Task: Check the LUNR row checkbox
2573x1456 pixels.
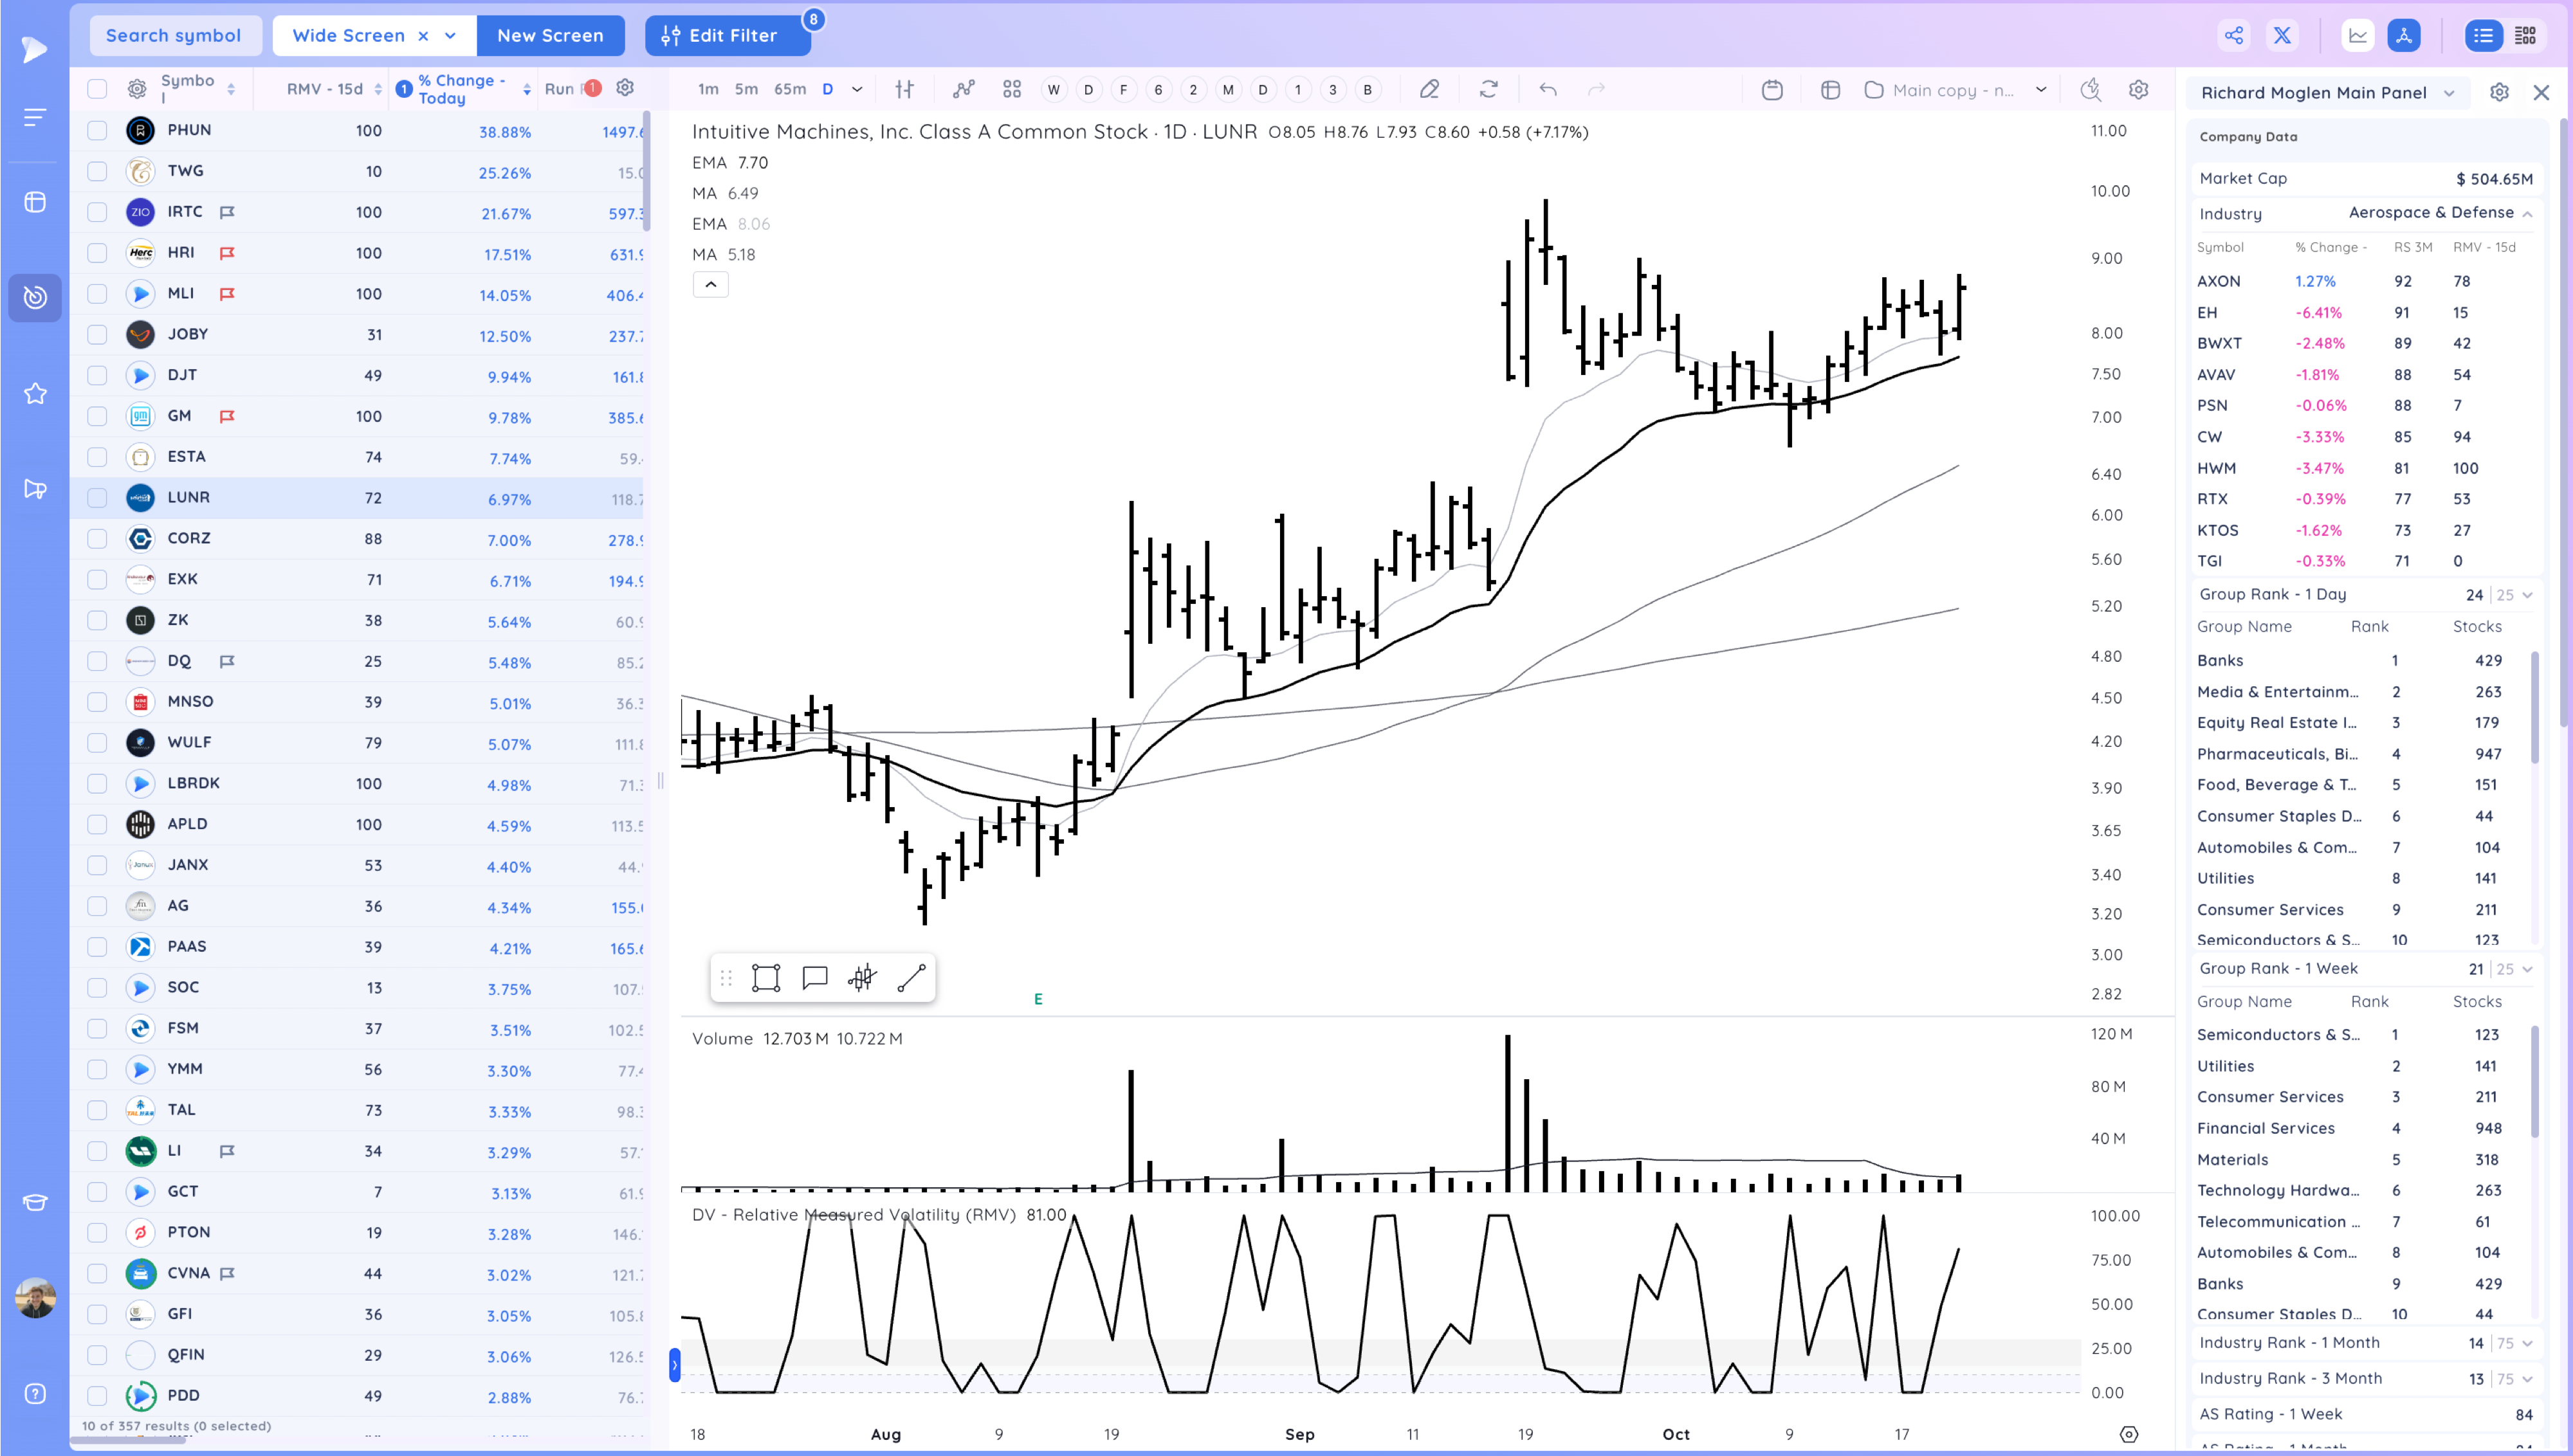Action: coord(97,498)
